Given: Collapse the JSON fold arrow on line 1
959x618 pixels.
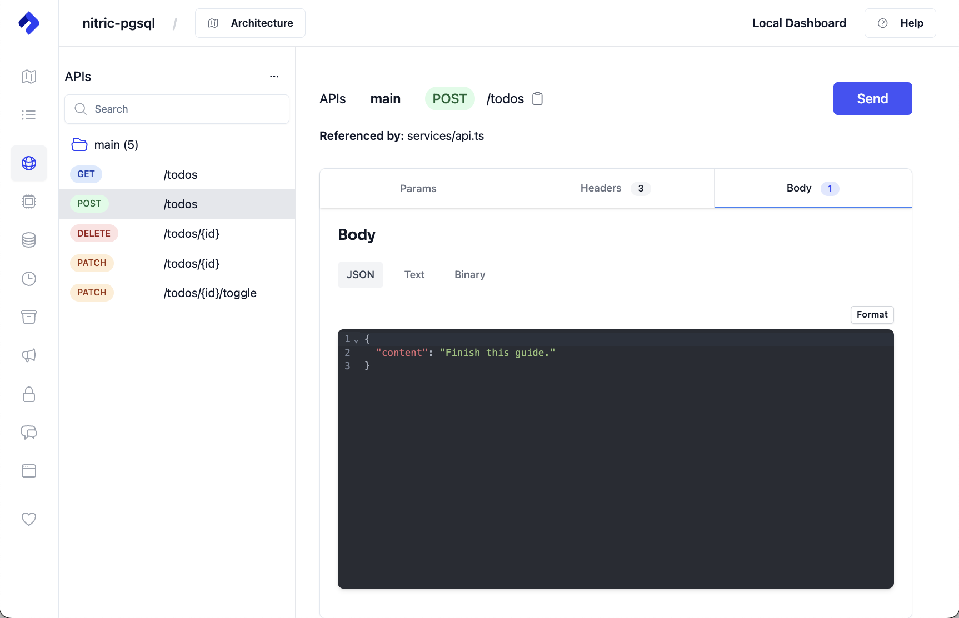Looking at the screenshot, I should coord(356,340).
